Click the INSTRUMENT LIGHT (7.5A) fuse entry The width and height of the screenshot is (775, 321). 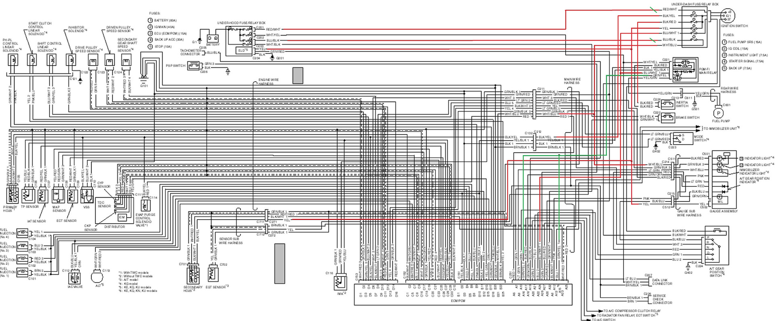click(745, 55)
